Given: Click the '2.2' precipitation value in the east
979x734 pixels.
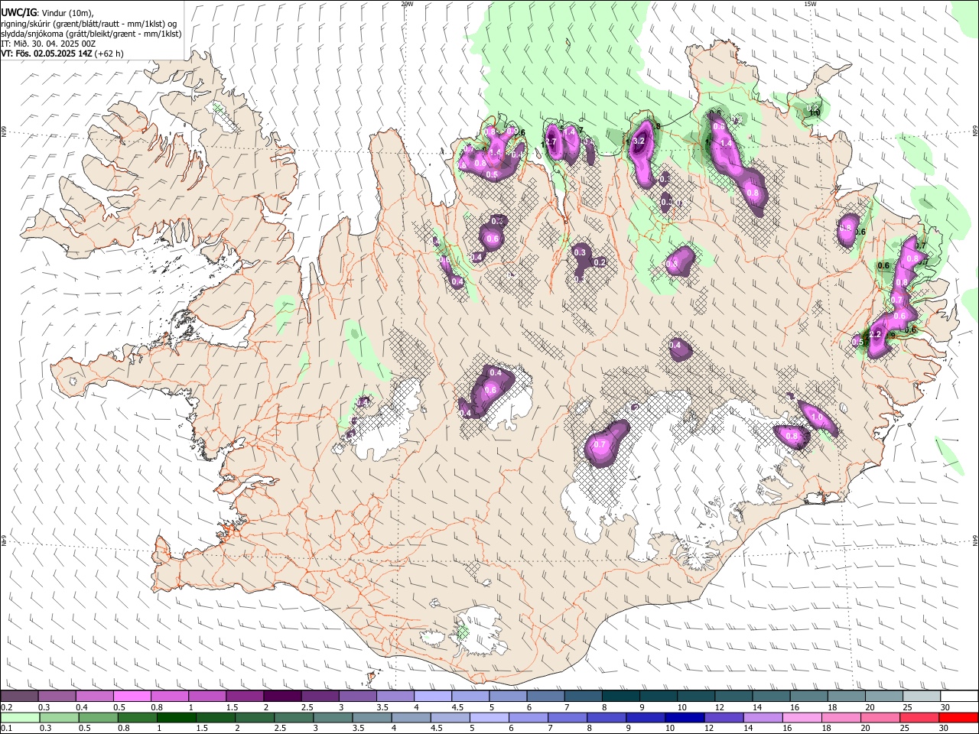Looking at the screenshot, I should (x=877, y=335).
